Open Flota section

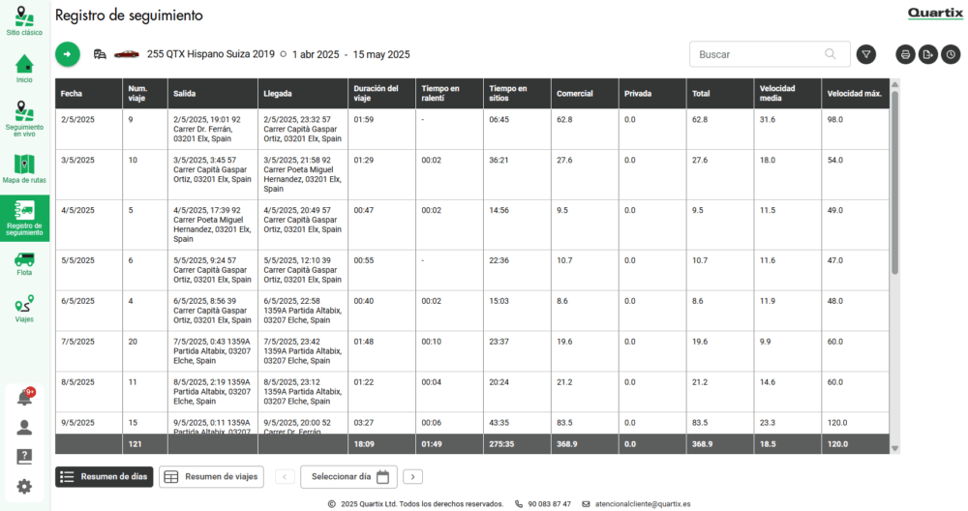tap(24, 263)
